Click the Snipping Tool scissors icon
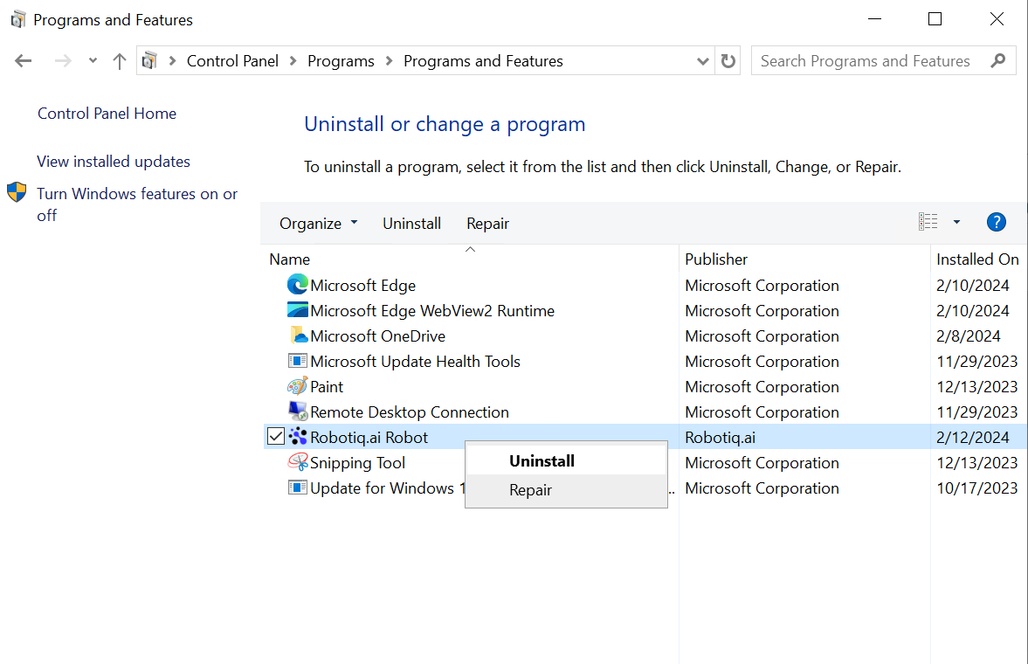 [298, 462]
